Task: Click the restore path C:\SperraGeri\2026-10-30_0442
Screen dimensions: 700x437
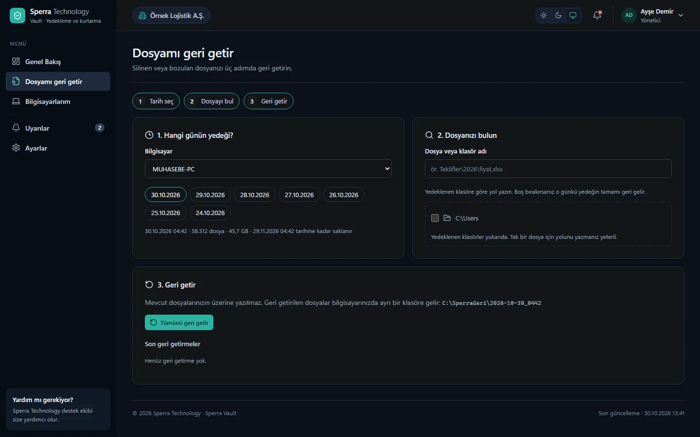Action: tap(491, 303)
